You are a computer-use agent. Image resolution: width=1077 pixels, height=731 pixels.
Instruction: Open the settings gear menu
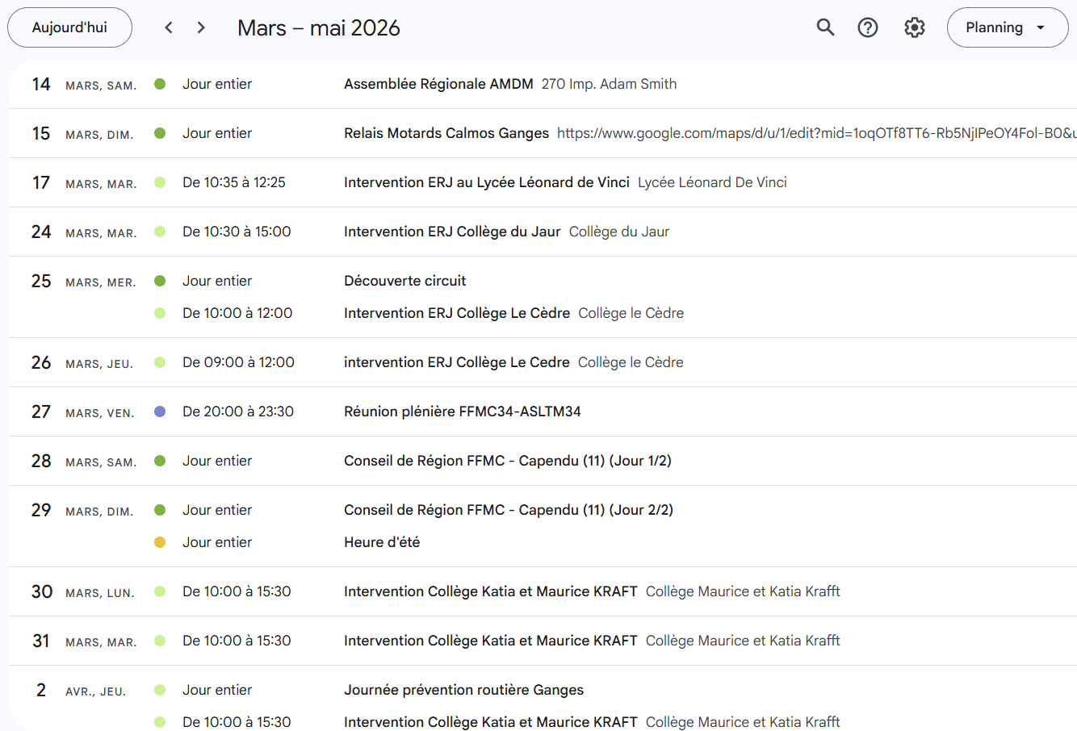tap(914, 27)
